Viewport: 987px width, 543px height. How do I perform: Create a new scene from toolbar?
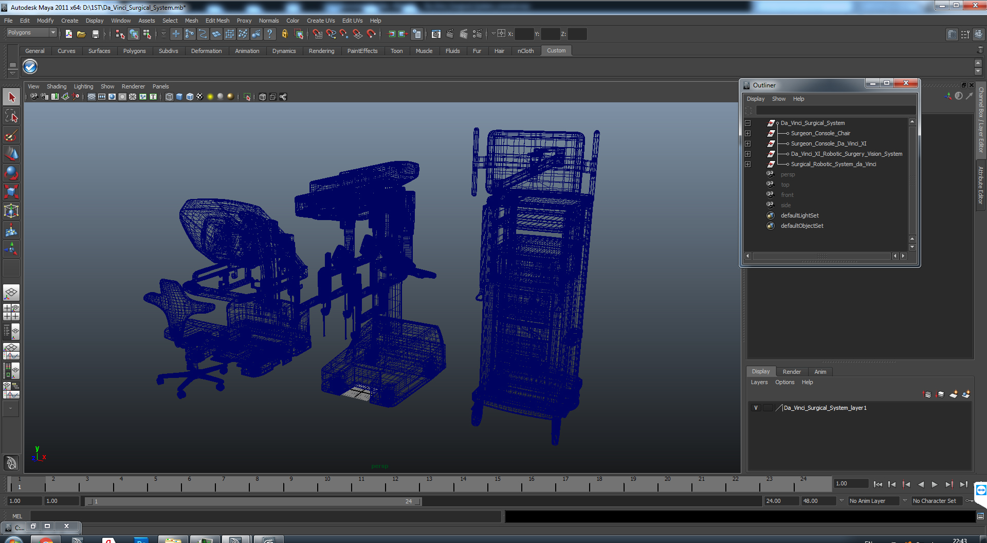pos(68,34)
